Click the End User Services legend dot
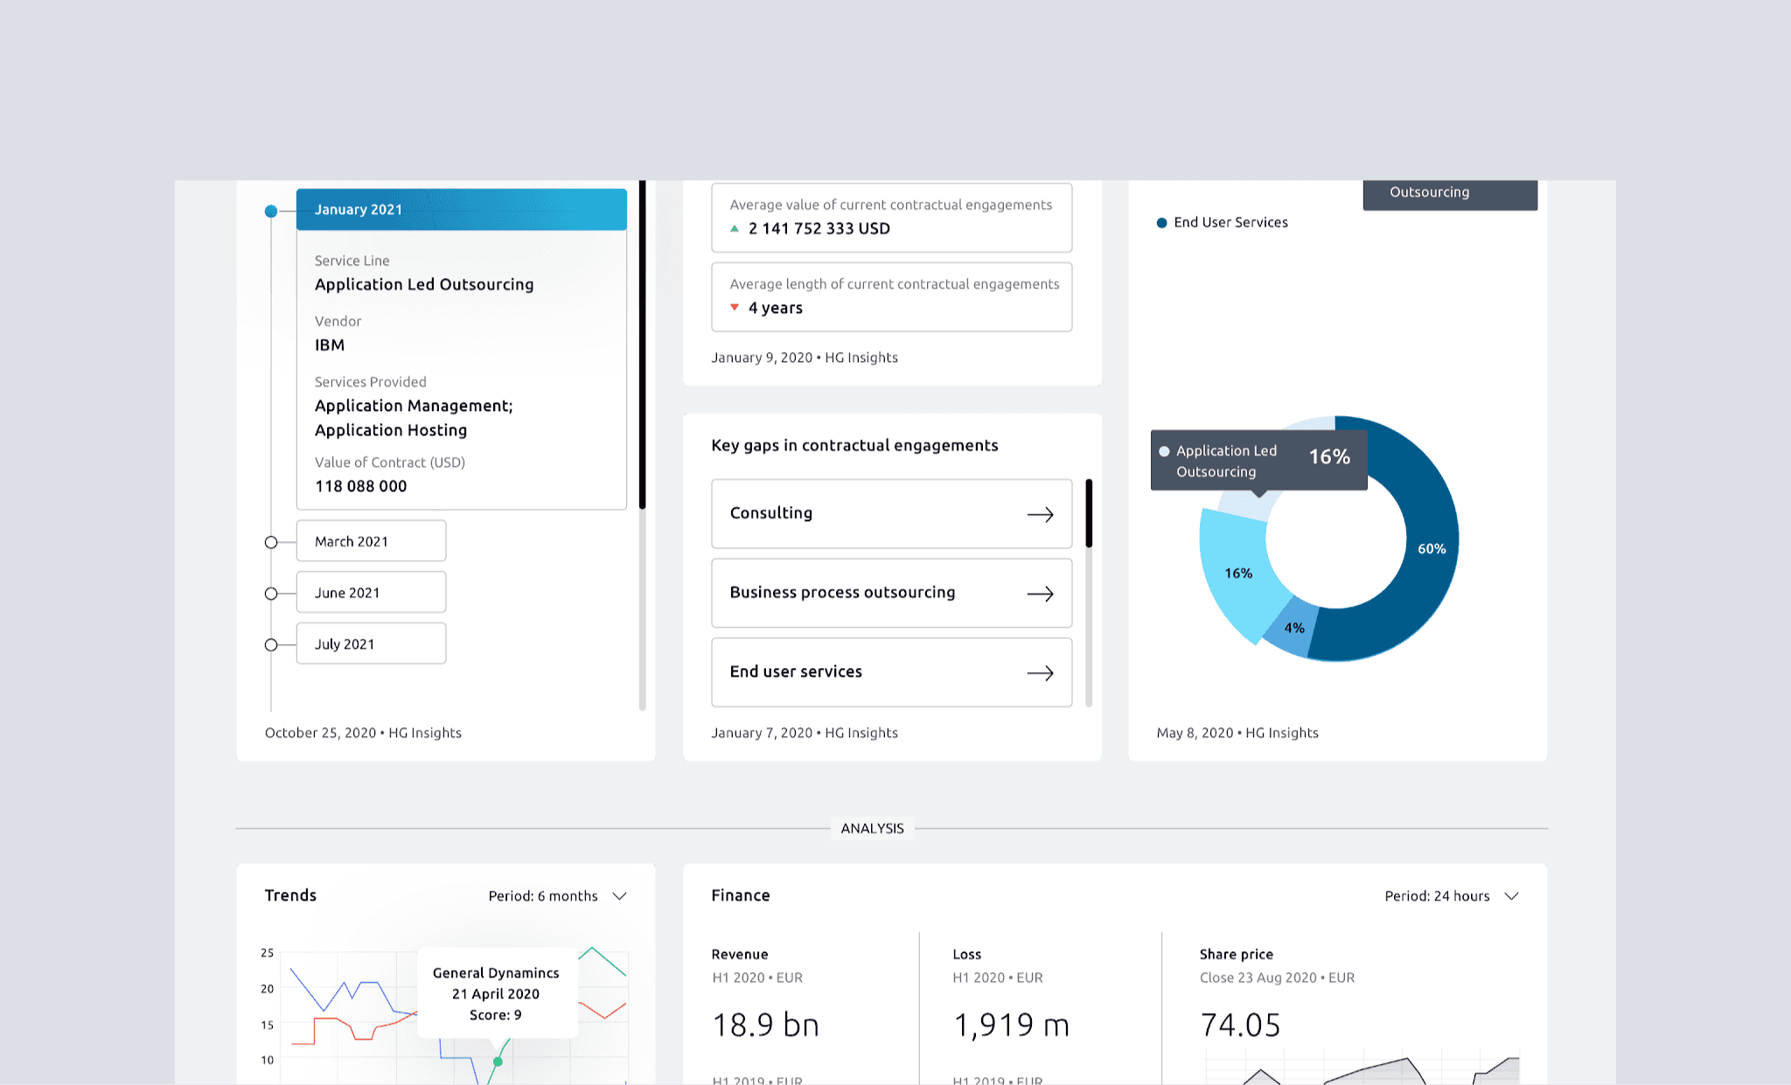The height and width of the screenshot is (1085, 1791). coord(1161,223)
